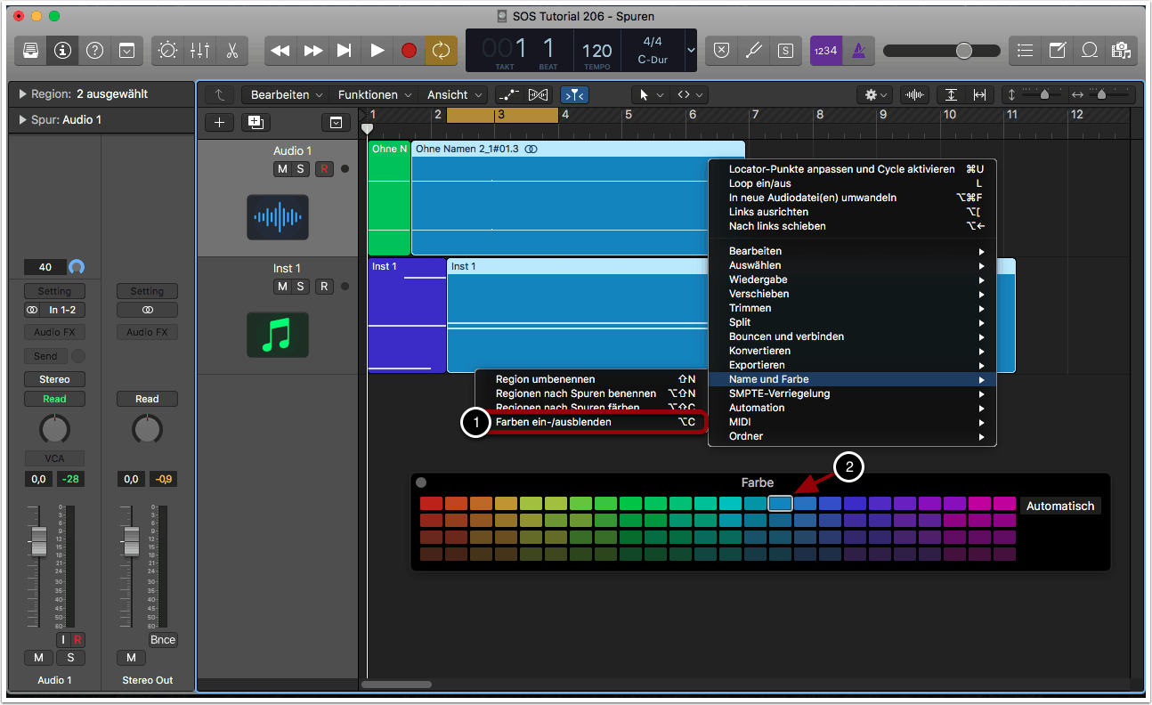
Task: Toggle the metronome click icon
Action: tap(859, 51)
